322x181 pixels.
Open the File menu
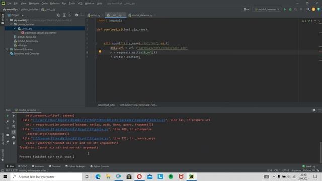coord(9,3)
